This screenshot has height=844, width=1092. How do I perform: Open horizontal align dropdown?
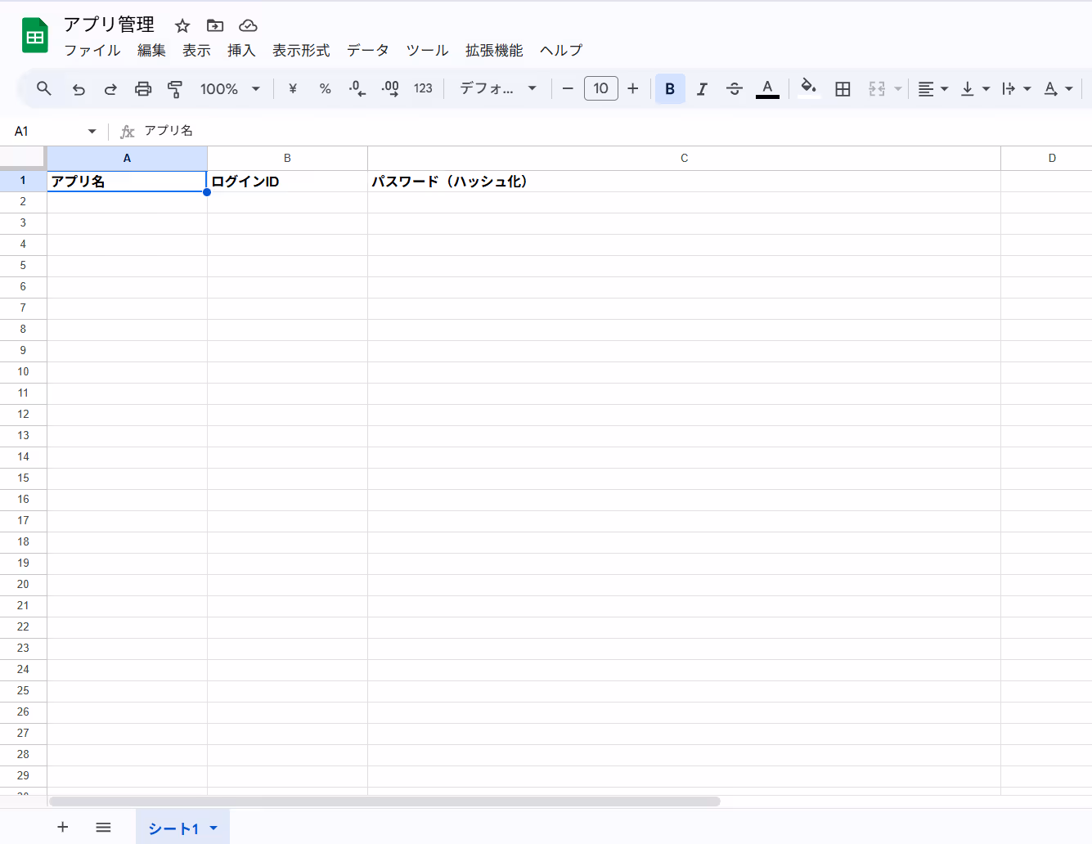[932, 88]
